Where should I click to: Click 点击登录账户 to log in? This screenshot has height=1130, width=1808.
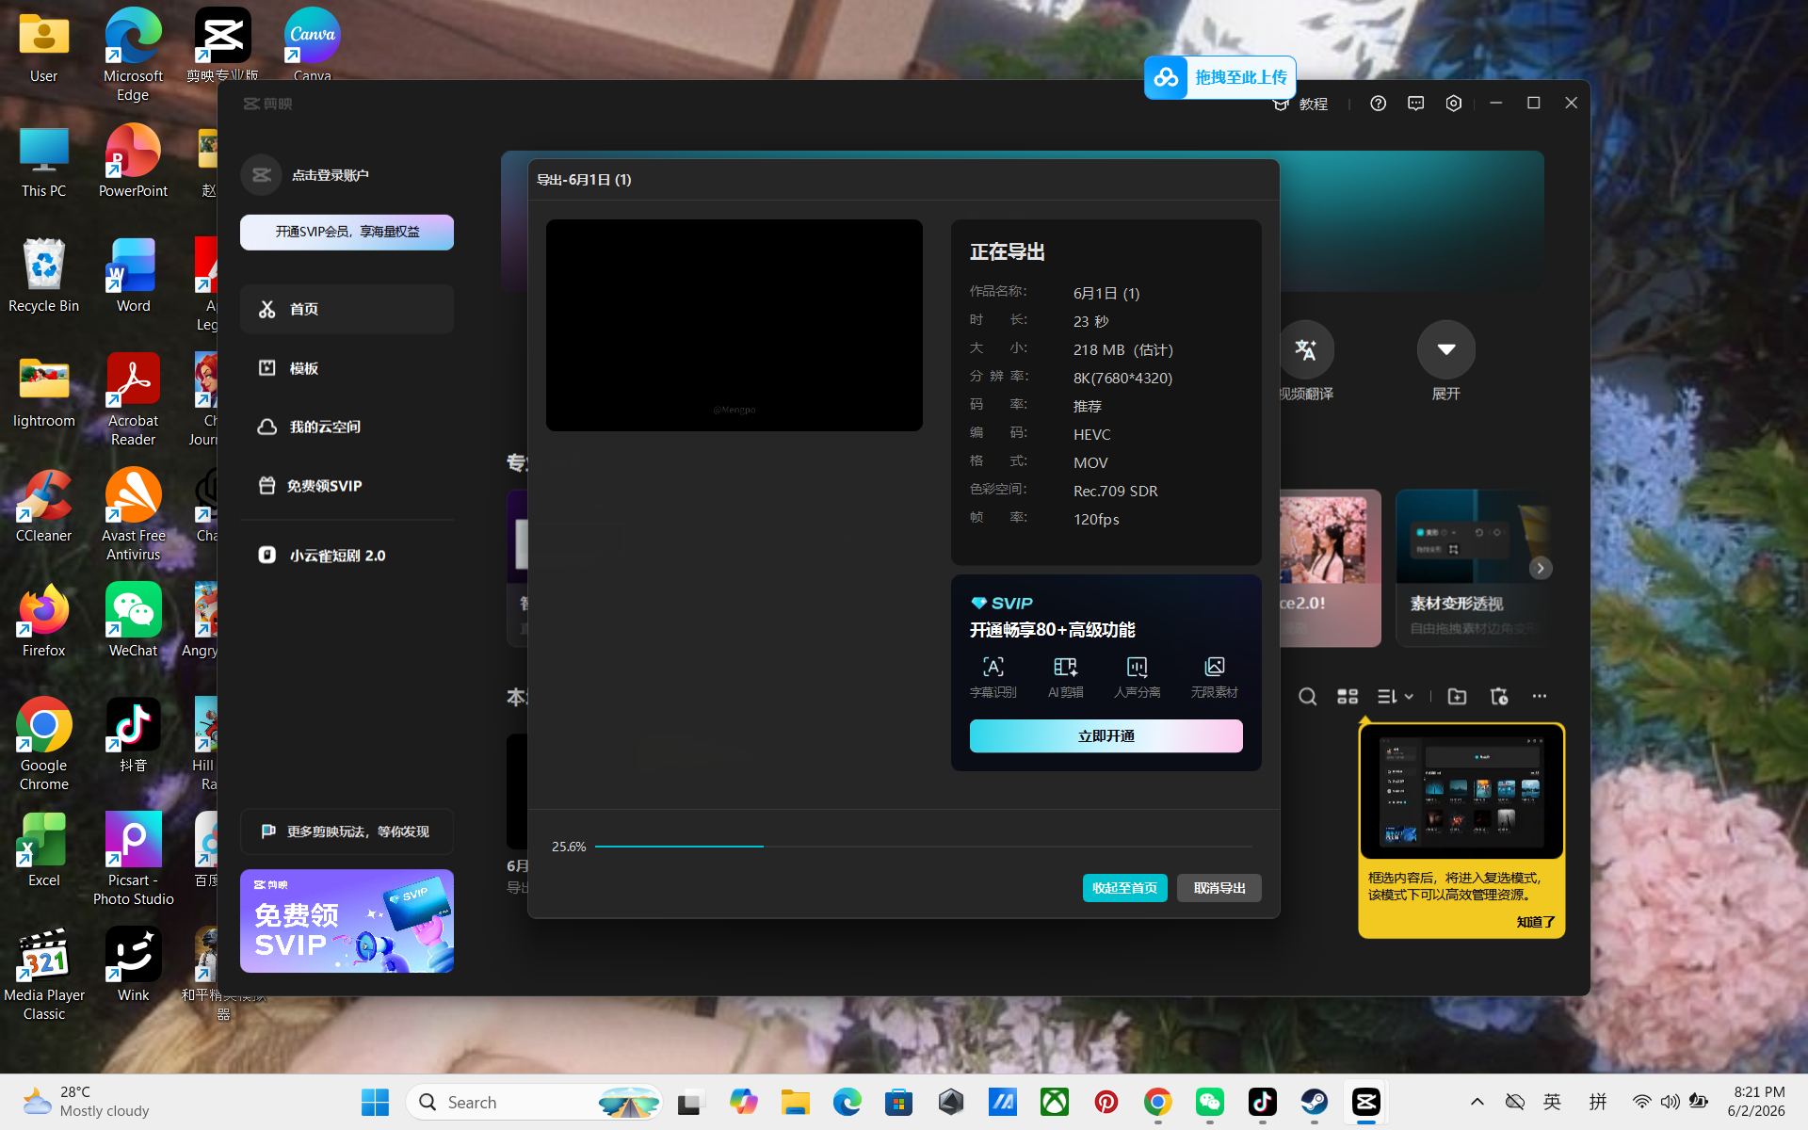(x=330, y=175)
